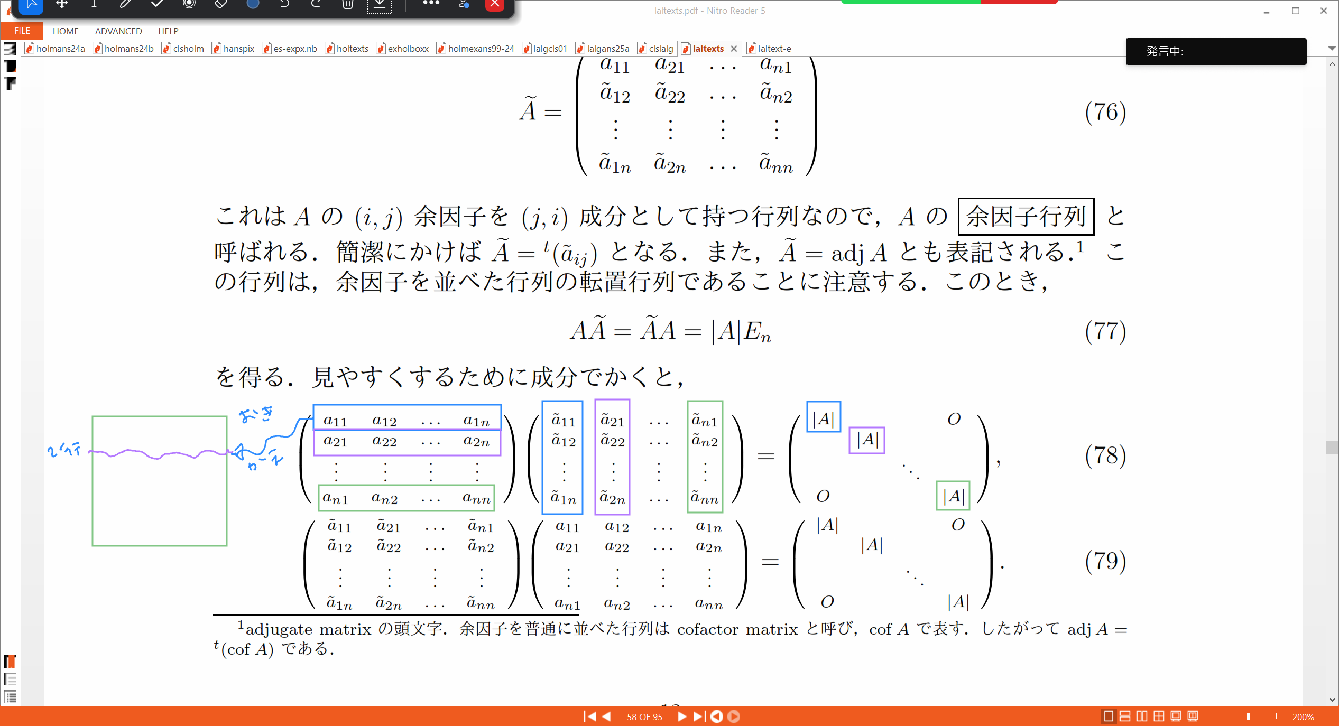
Task: Click the fifth page-view monitor icon
Action: click(1176, 716)
